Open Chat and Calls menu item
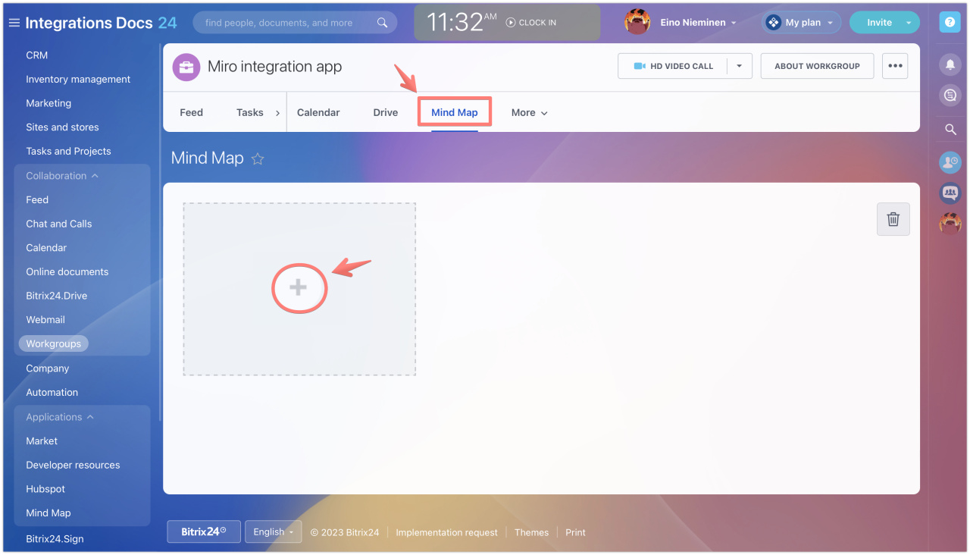 coord(59,224)
